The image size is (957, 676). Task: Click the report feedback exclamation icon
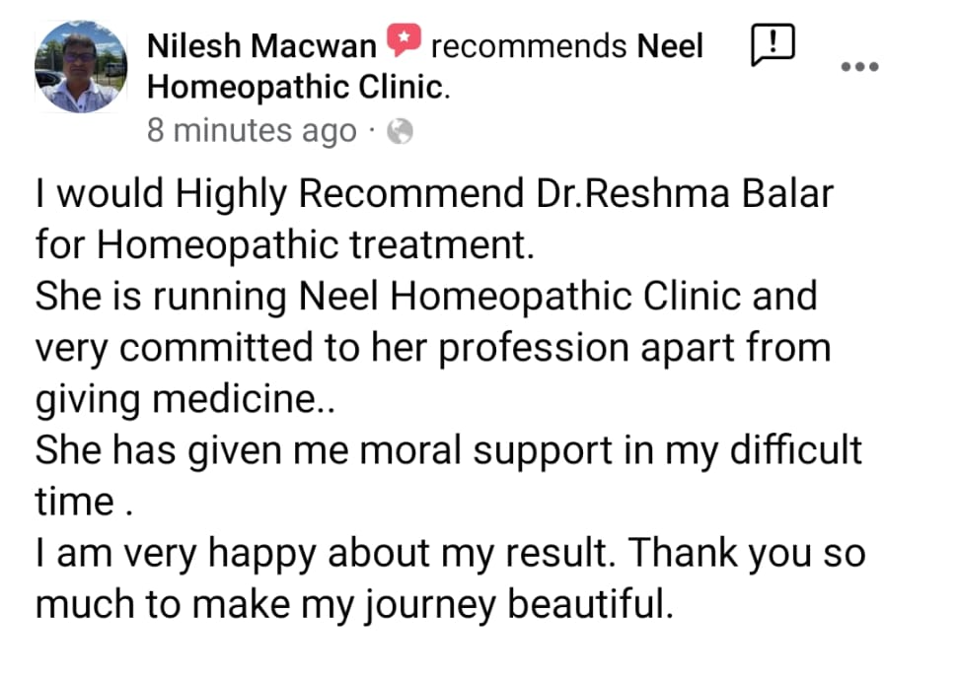(773, 45)
